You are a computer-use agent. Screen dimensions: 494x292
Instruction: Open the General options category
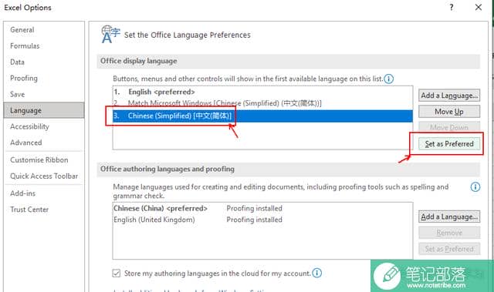(x=22, y=30)
